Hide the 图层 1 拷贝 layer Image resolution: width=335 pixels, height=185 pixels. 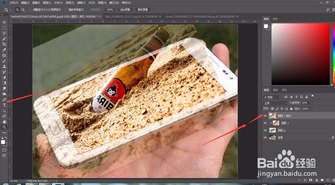[x=265, y=116]
